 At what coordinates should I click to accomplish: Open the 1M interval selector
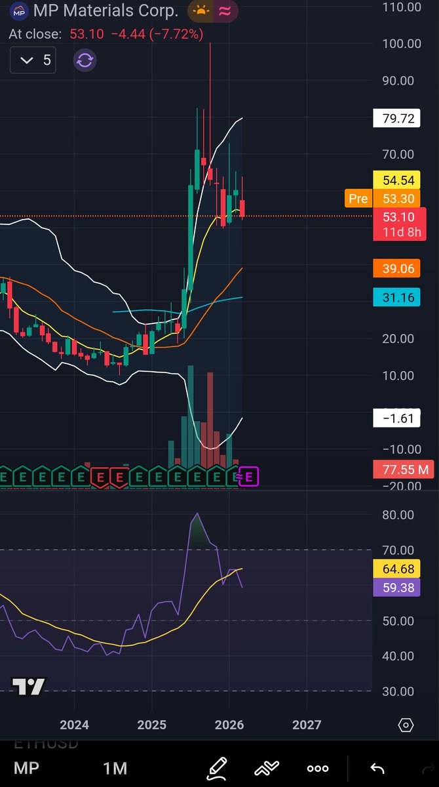pyautogui.click(x=115, y=768)
